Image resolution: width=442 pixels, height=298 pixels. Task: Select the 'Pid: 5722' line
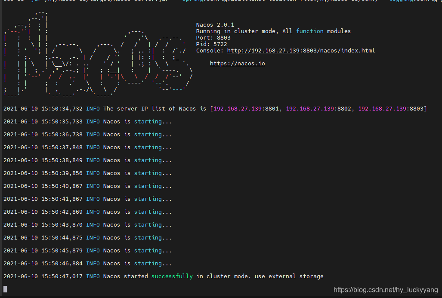(x=212, y=44)
